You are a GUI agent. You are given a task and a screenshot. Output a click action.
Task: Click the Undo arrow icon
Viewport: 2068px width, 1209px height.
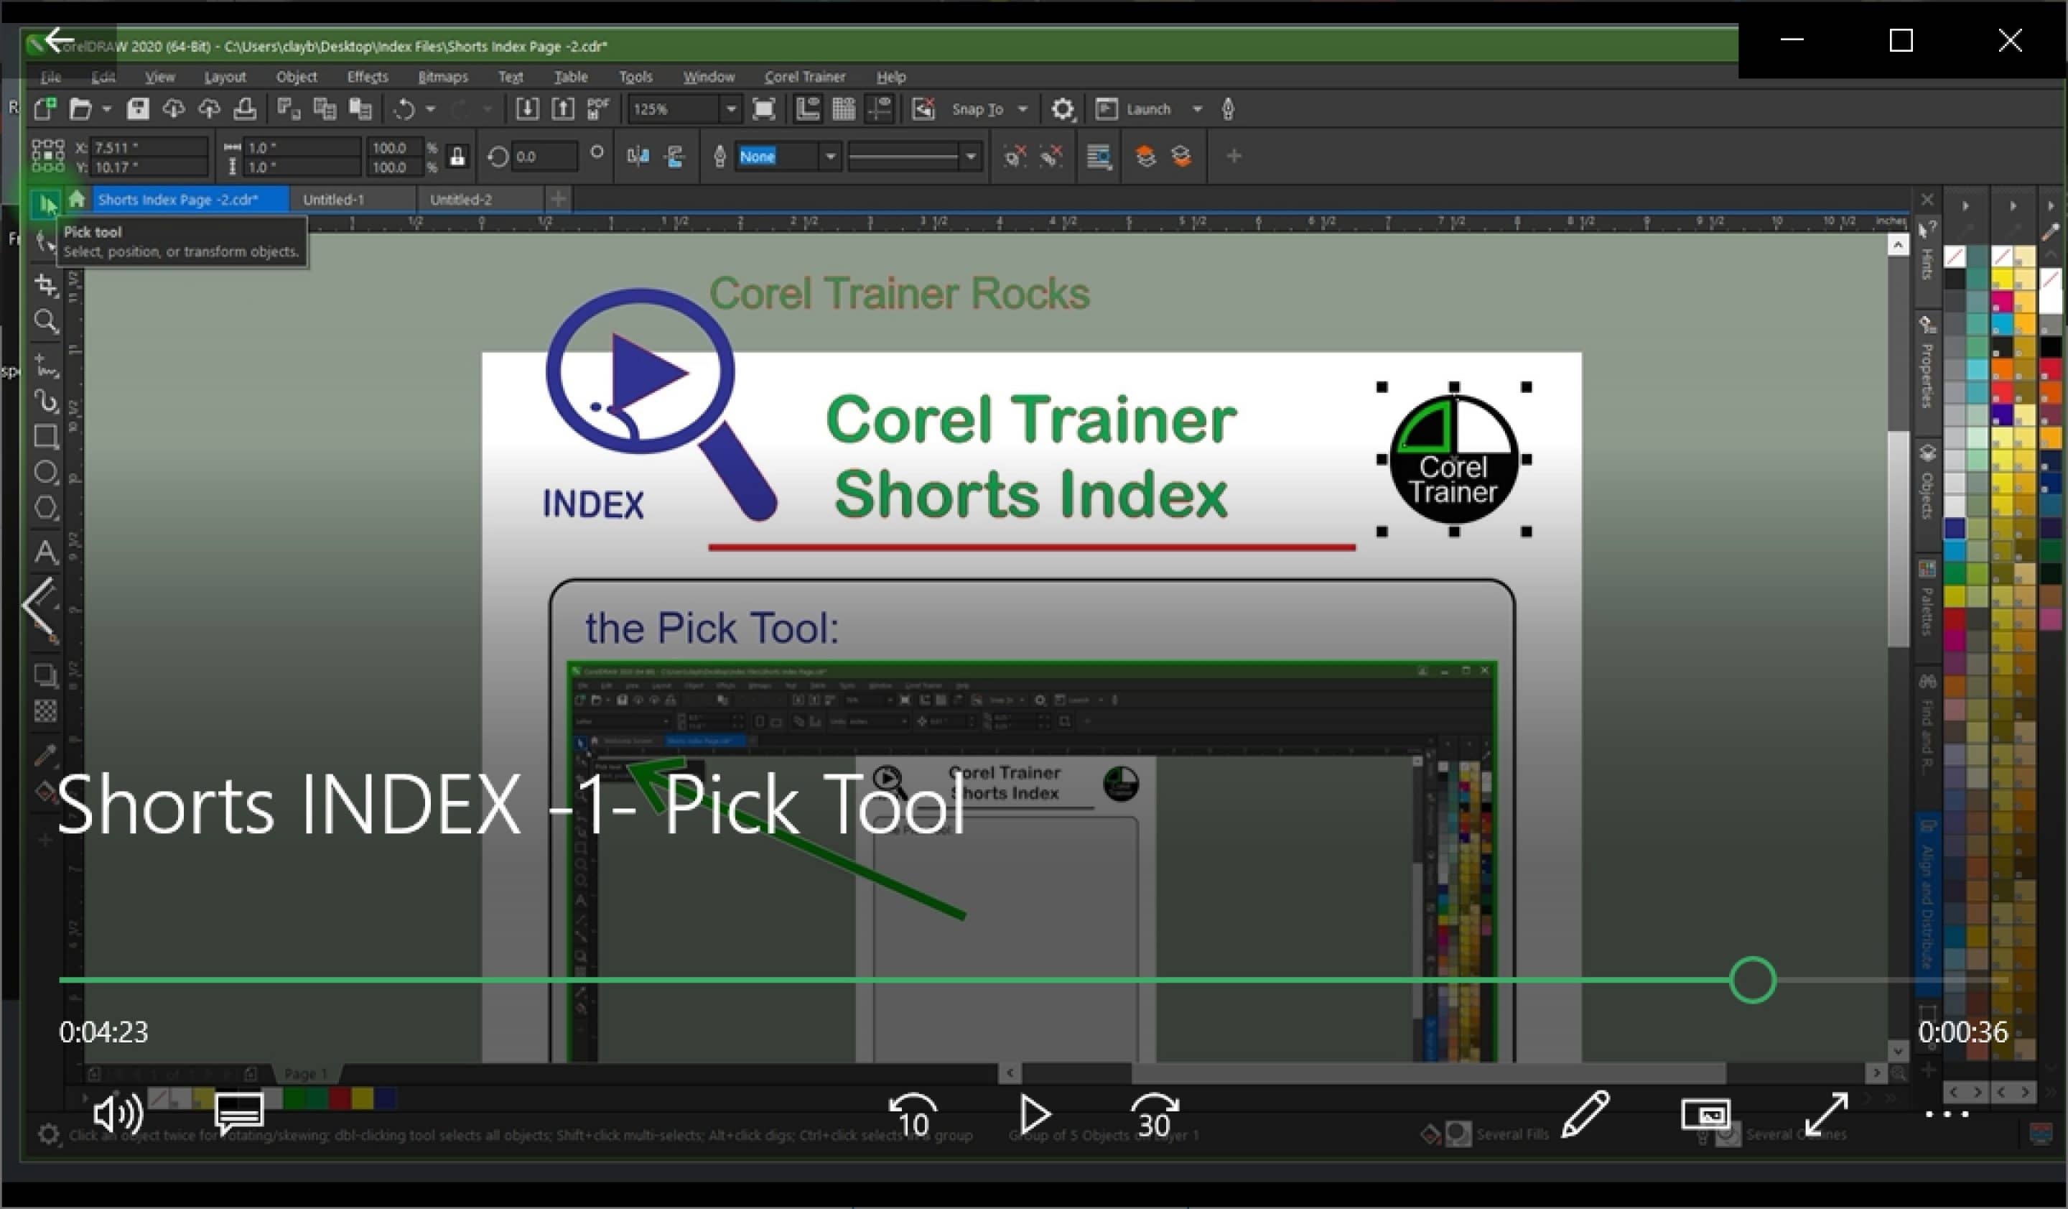[x=404, y=108]
